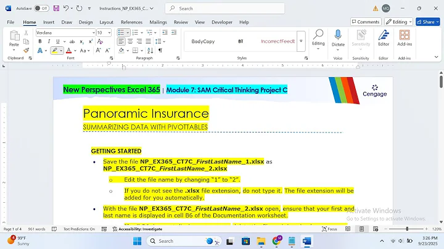Open the References tab
The width and height of the screenshot is (444, 249).
[x=131, y=22]
